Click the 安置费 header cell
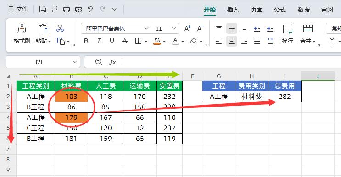 pos(169,86)
